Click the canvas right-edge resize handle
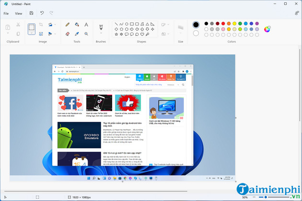The width and height of the screenshot is (302, 201). [236, 118]
